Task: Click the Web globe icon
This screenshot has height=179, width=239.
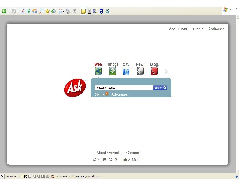Action: [x=98, y=71]
